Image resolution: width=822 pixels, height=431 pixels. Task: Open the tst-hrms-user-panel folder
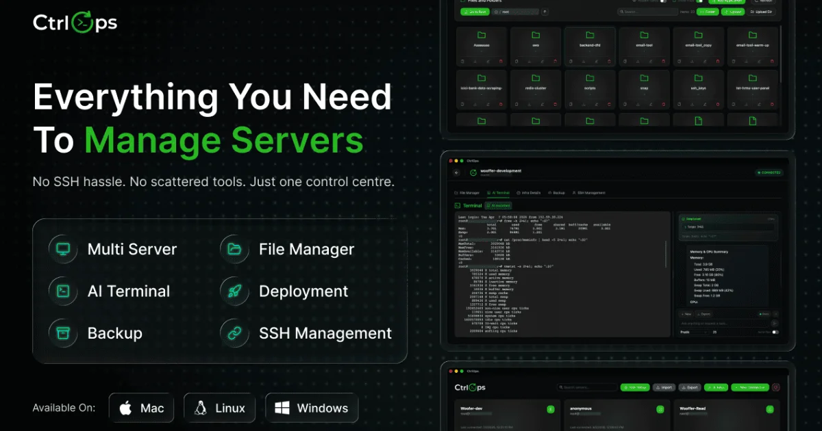click(752, 89)
